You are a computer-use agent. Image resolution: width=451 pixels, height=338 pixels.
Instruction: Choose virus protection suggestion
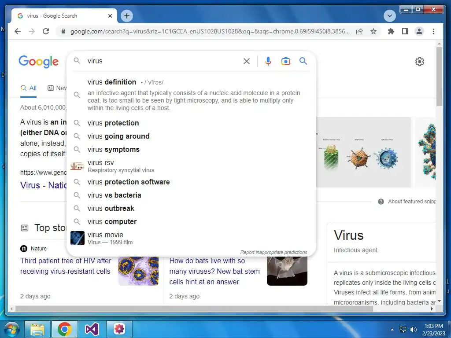point(191,123)
